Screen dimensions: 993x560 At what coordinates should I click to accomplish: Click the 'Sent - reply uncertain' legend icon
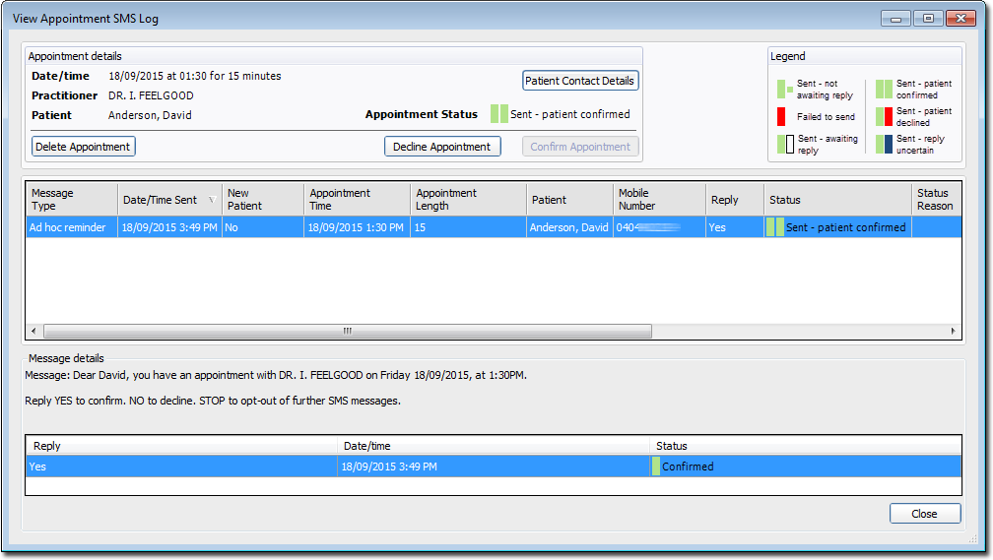pos(884,145)
